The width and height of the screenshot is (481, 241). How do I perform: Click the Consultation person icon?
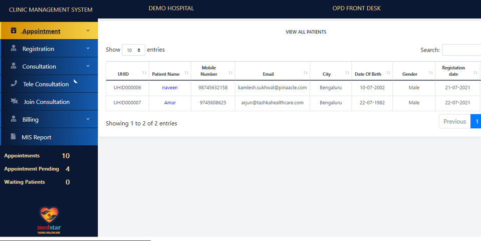point(14,66)
